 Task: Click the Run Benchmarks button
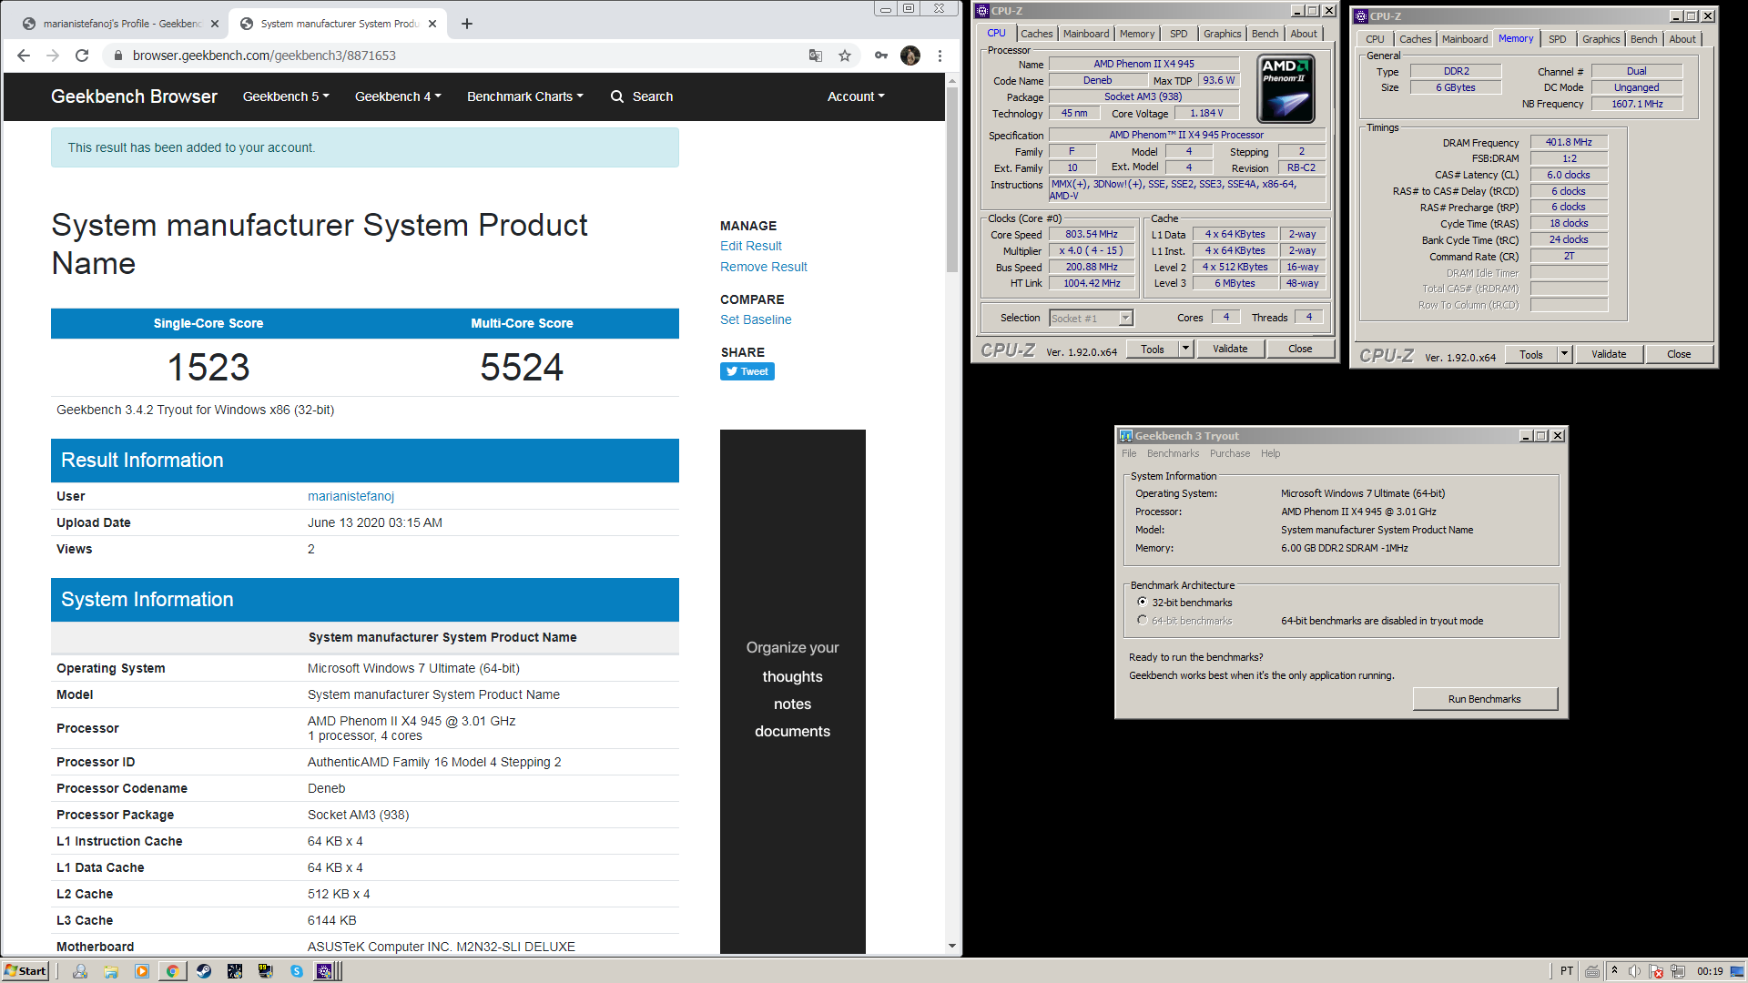click(x=1484, y=699)
